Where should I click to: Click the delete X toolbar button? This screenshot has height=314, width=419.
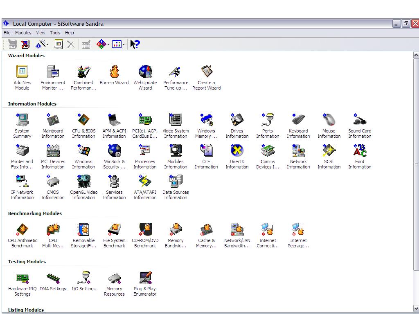71,44
